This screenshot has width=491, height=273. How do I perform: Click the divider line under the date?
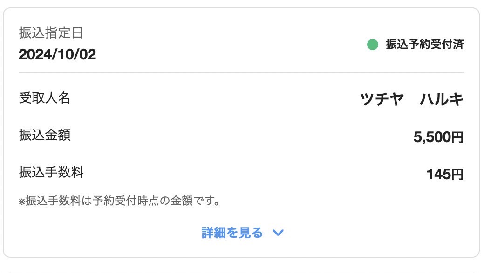pos(241,73)
